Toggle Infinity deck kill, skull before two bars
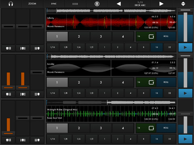 pyautogui.click(x=8, y=48)
